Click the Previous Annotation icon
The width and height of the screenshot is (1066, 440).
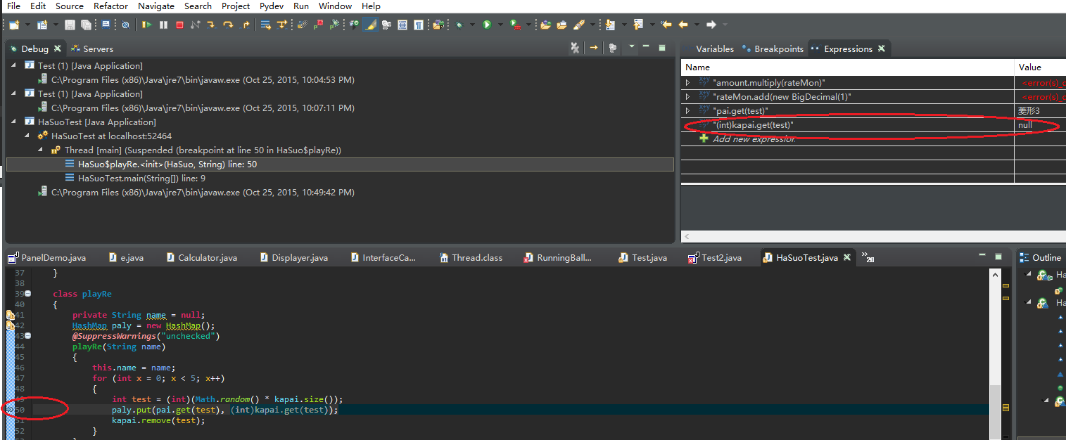tap(637, 25)
